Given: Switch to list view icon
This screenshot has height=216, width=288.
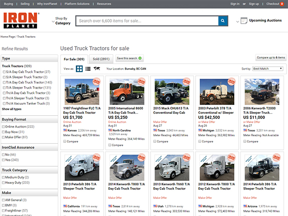Looking at the screenshot, I should [88, 69].
